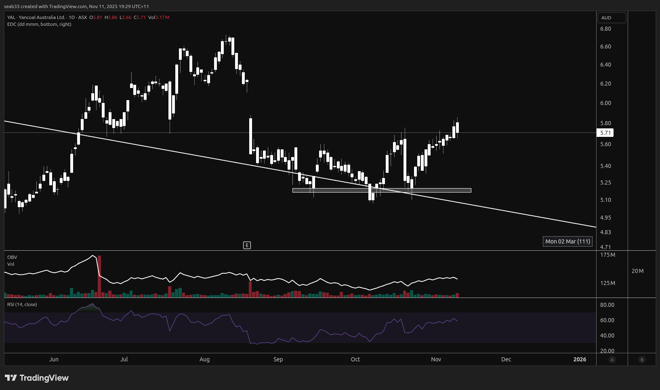Click the TradingView logo
Viewport: 660px width, 390px height.
point(37,378)
